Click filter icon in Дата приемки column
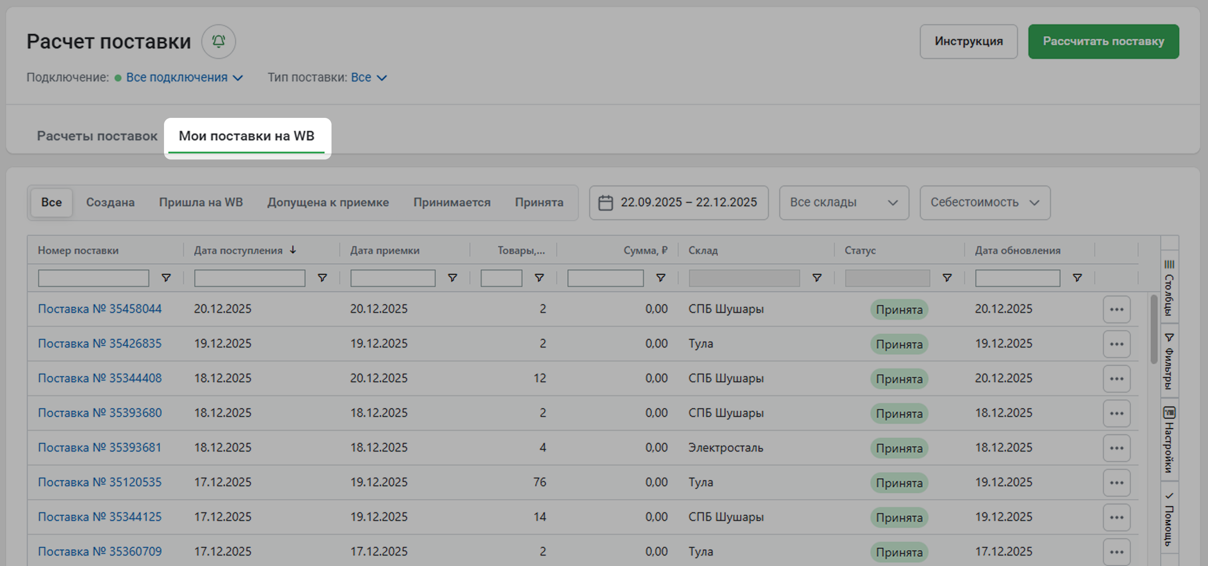 453,278
